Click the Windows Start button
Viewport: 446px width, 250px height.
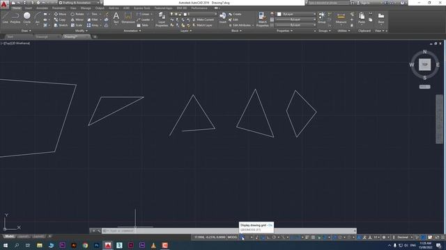pyautogui.click(x=5, y=245)
